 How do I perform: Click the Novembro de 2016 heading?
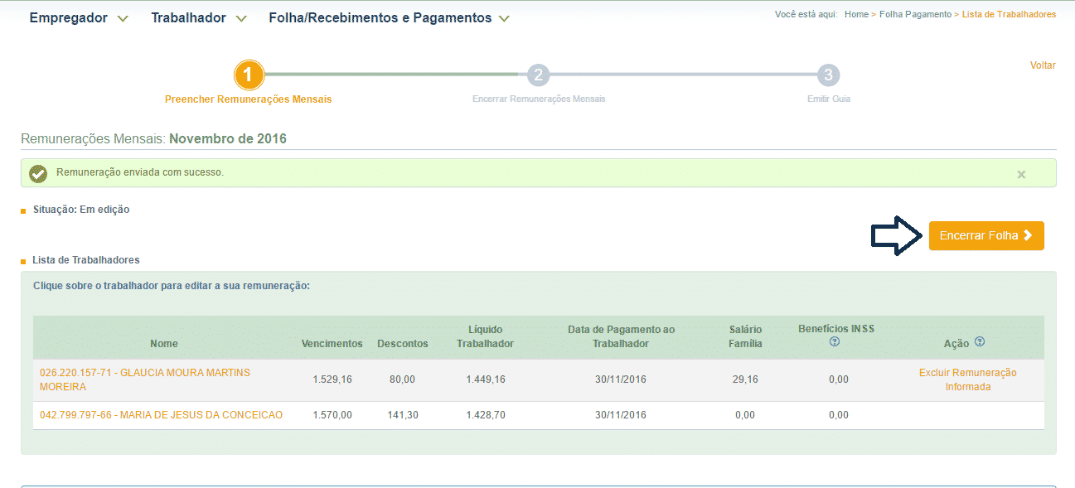[228, 138]
